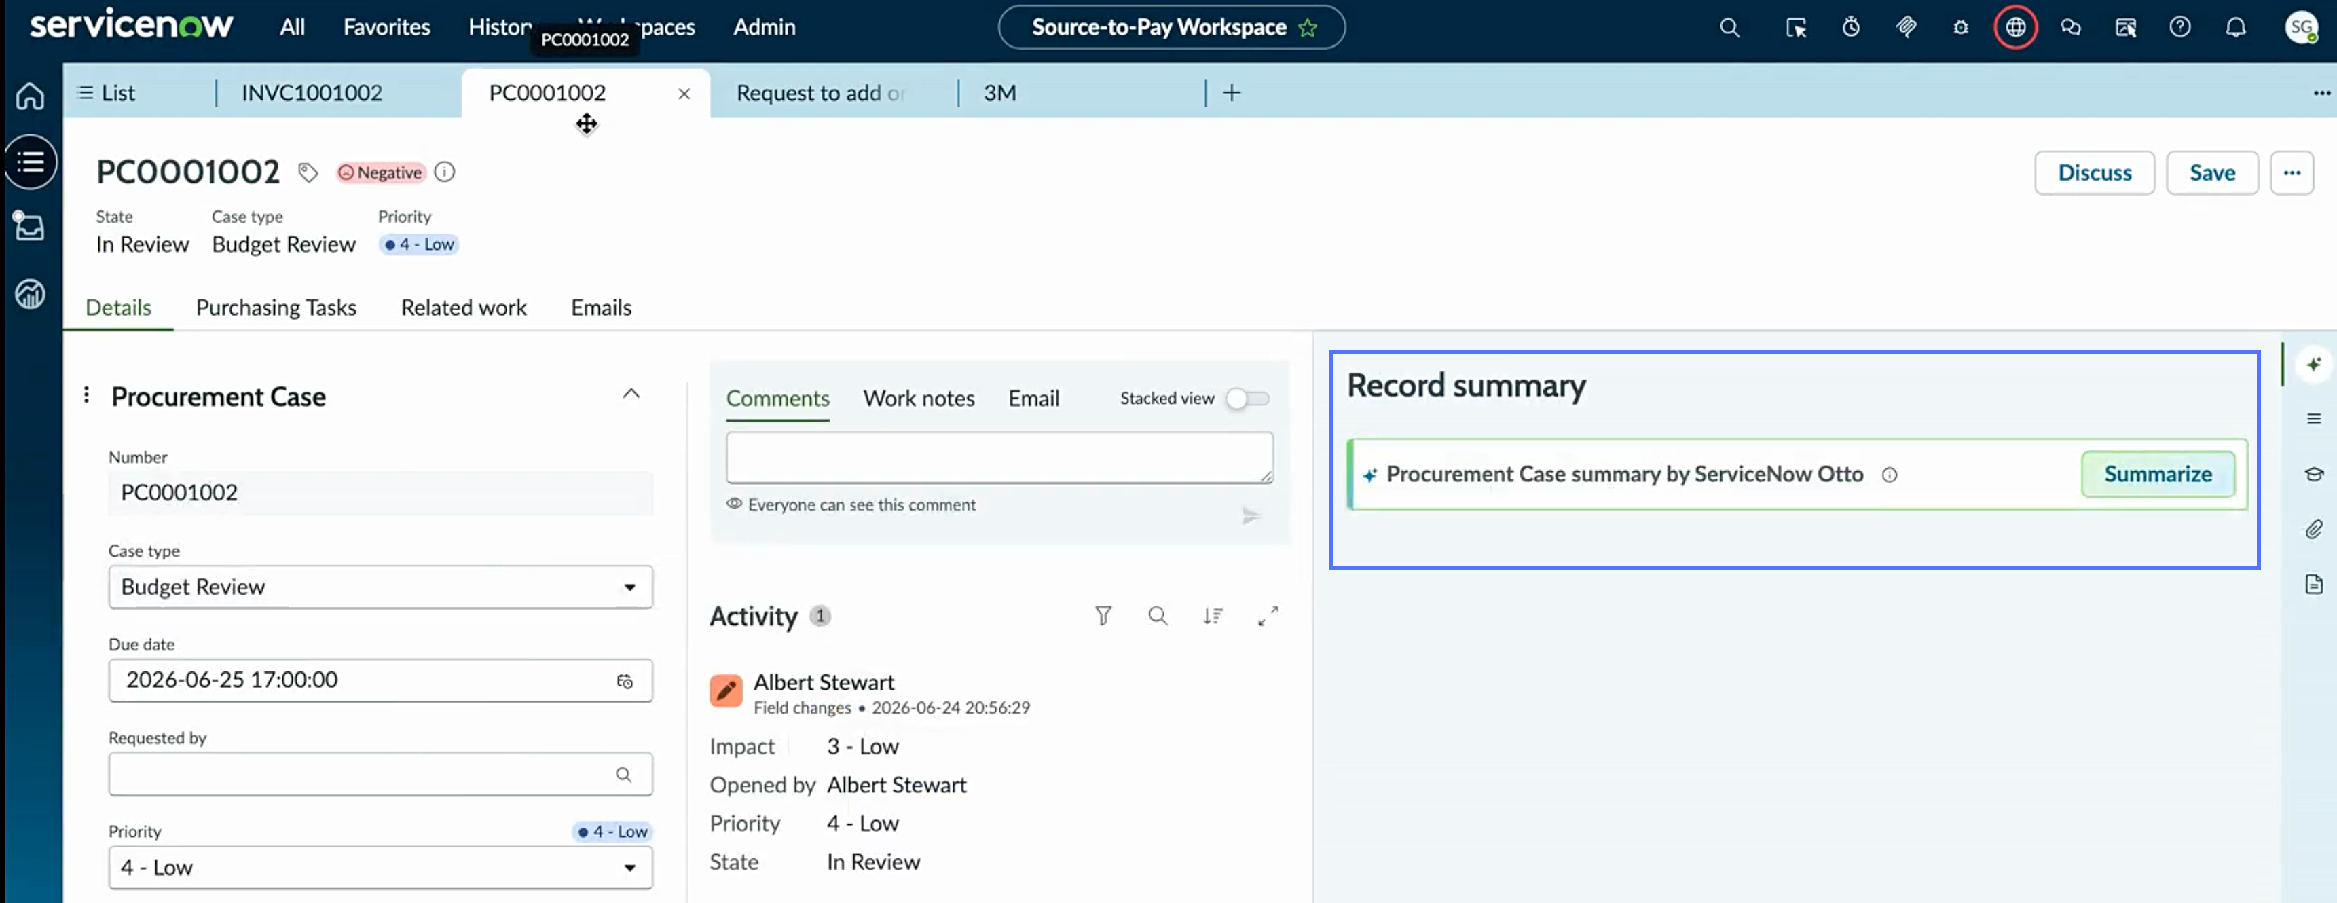Search within the Activity stream

[1158, 616]
